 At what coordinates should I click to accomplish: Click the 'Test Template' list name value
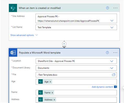[x=44, y=28]
